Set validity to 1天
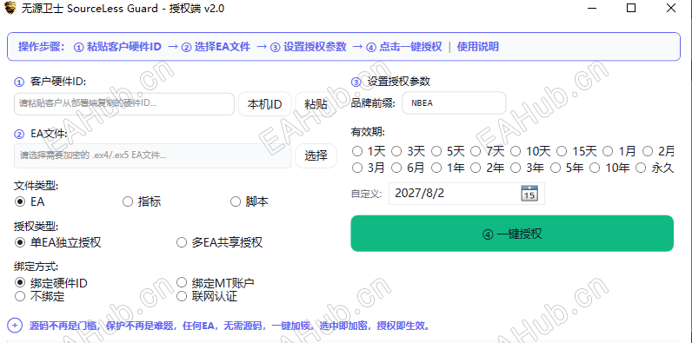692x343 pixels. coord(369,152)
